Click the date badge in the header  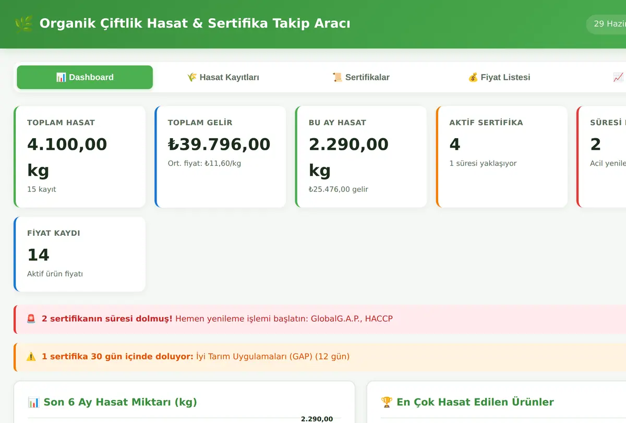606,24
